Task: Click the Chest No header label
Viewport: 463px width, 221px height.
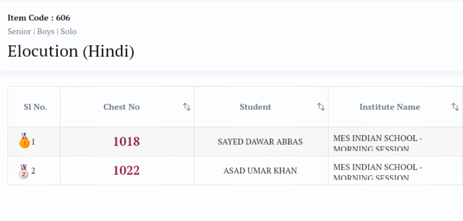Action: click(x=122, y=107)
